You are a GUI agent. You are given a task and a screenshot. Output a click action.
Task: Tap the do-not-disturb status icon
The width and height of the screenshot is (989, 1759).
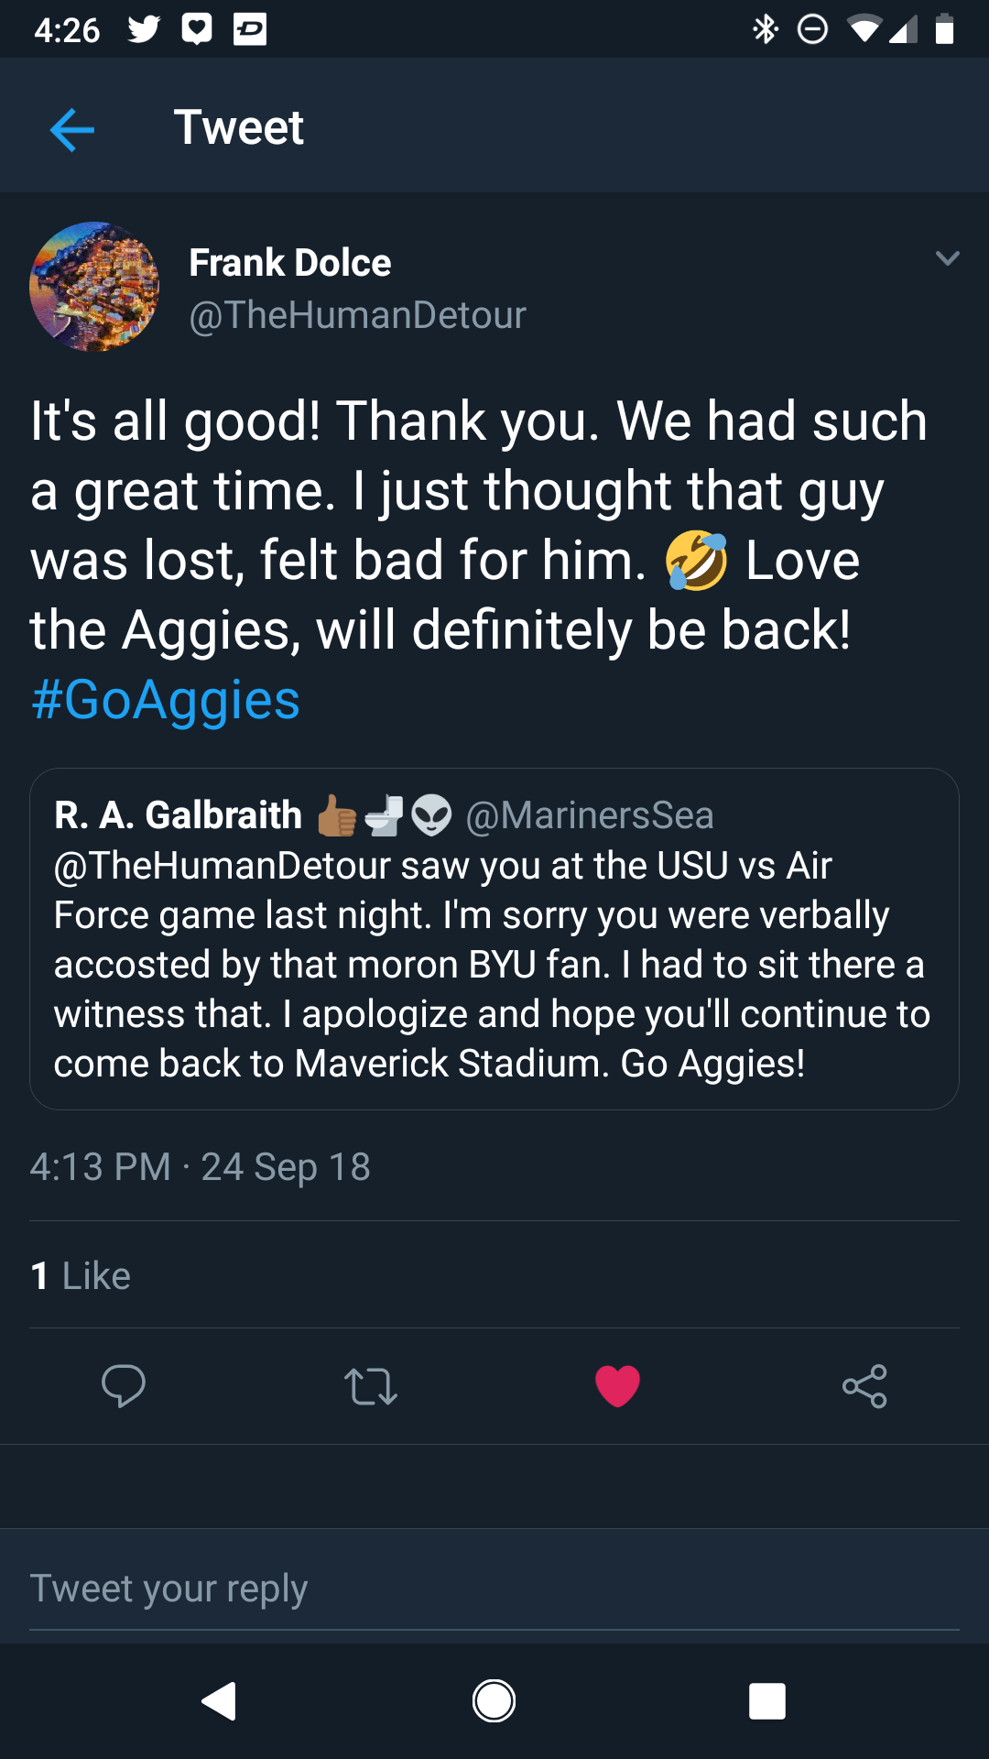(x=812, y=29)
